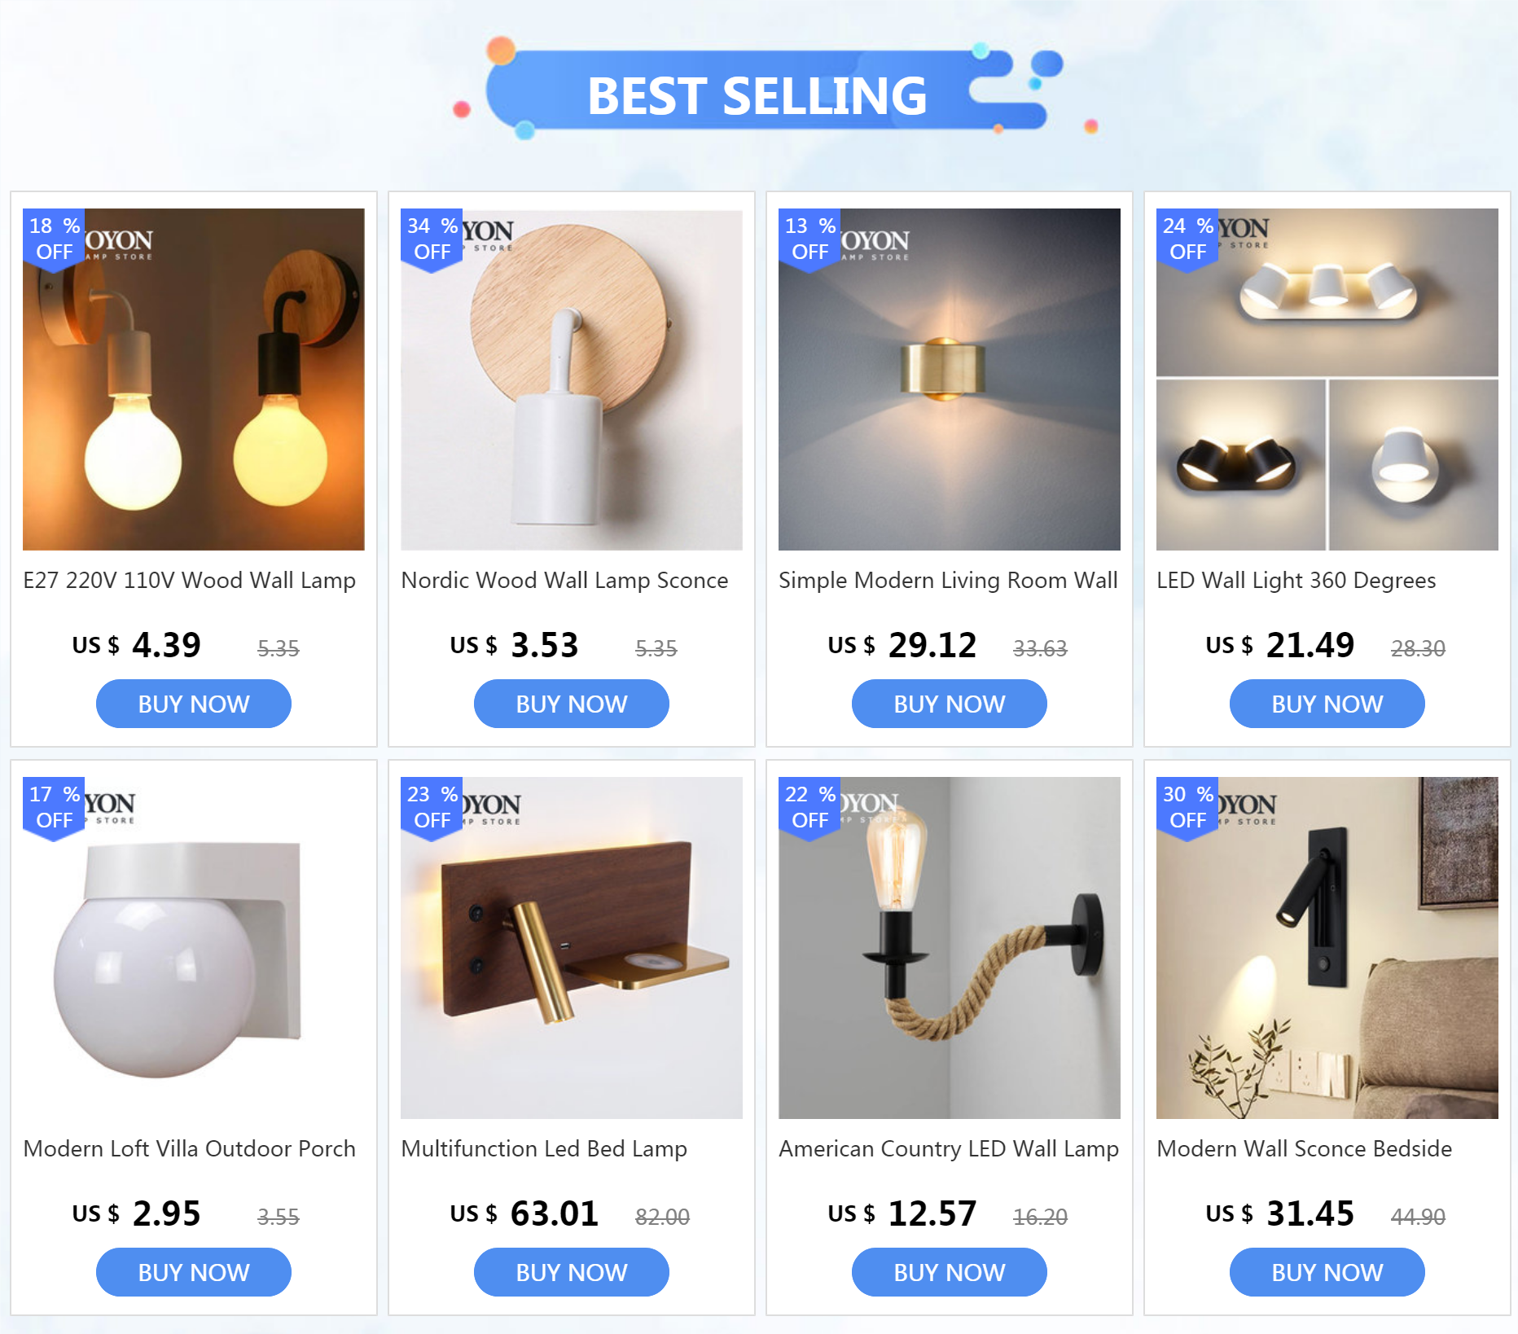Open the LED Wall Light 360 Degrees collage

click(x=1327, y=380)
